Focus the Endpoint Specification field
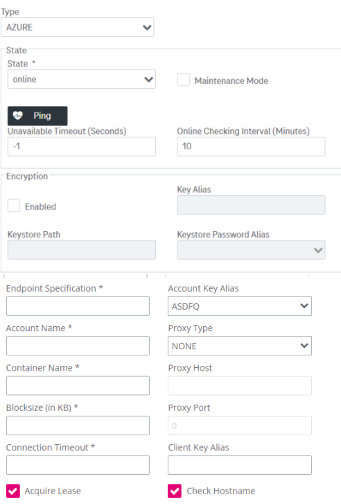 [78, 306]
